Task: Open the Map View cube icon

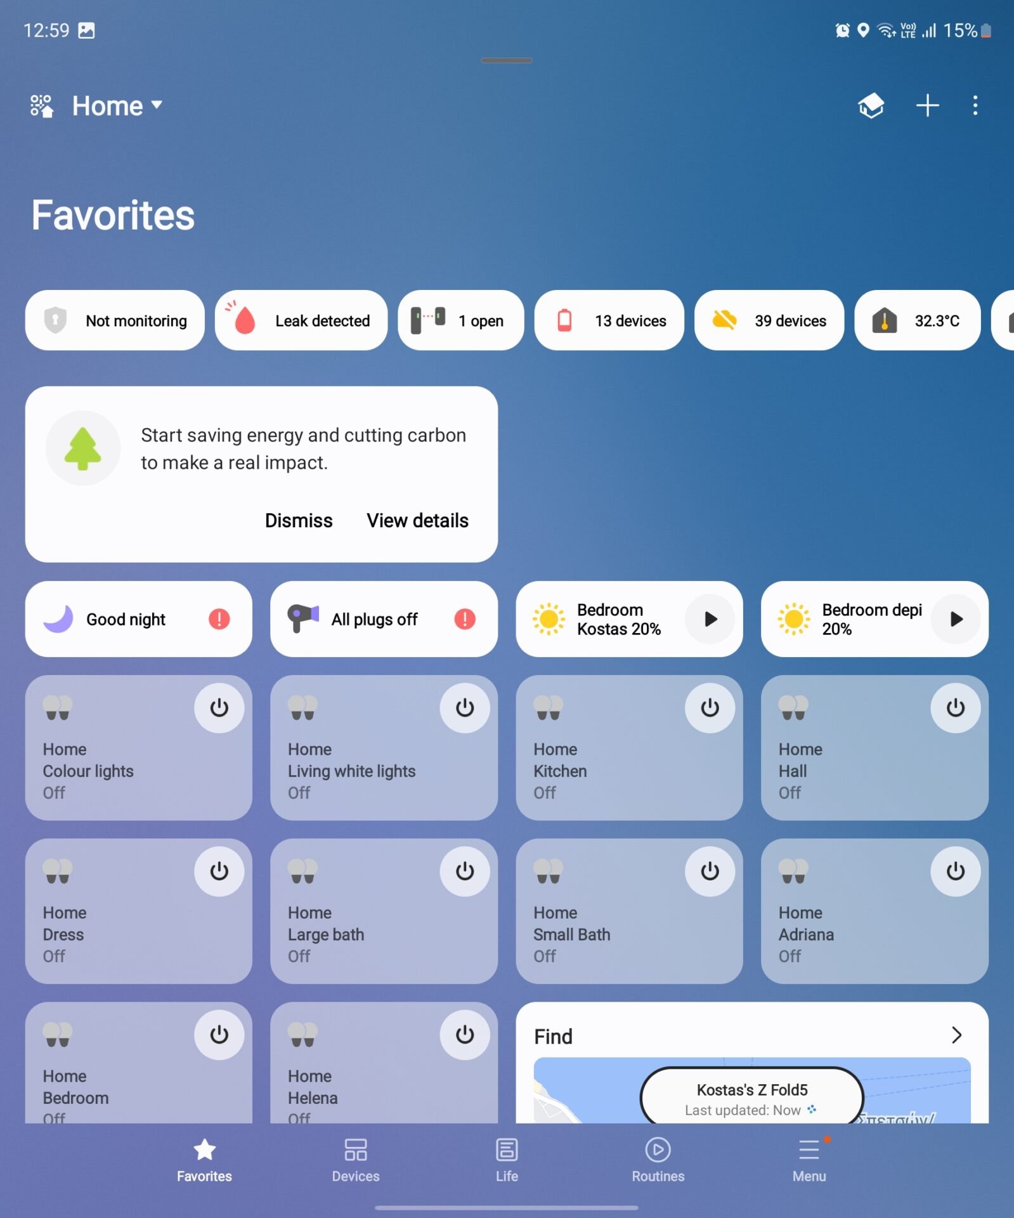Action: click(x=871, y=105)
